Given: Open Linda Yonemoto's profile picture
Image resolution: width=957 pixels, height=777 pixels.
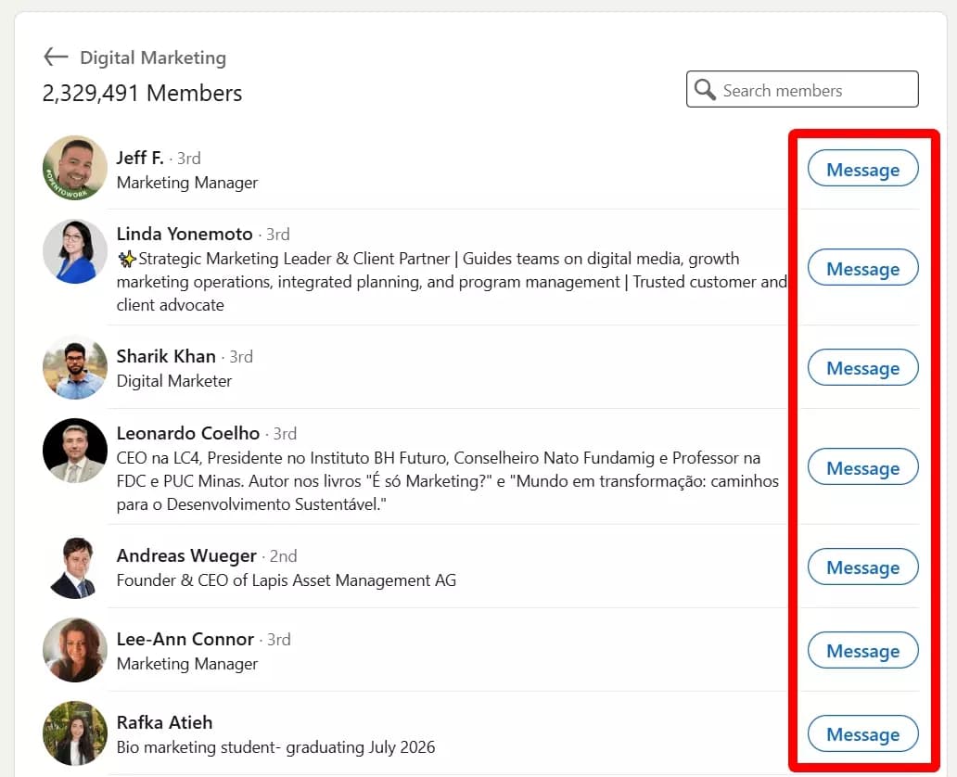Looking at the screenshot, I should tap(75, 251).
